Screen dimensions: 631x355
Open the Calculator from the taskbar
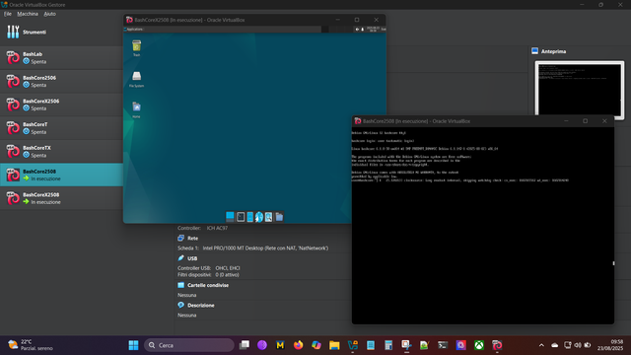pos(388,345)
